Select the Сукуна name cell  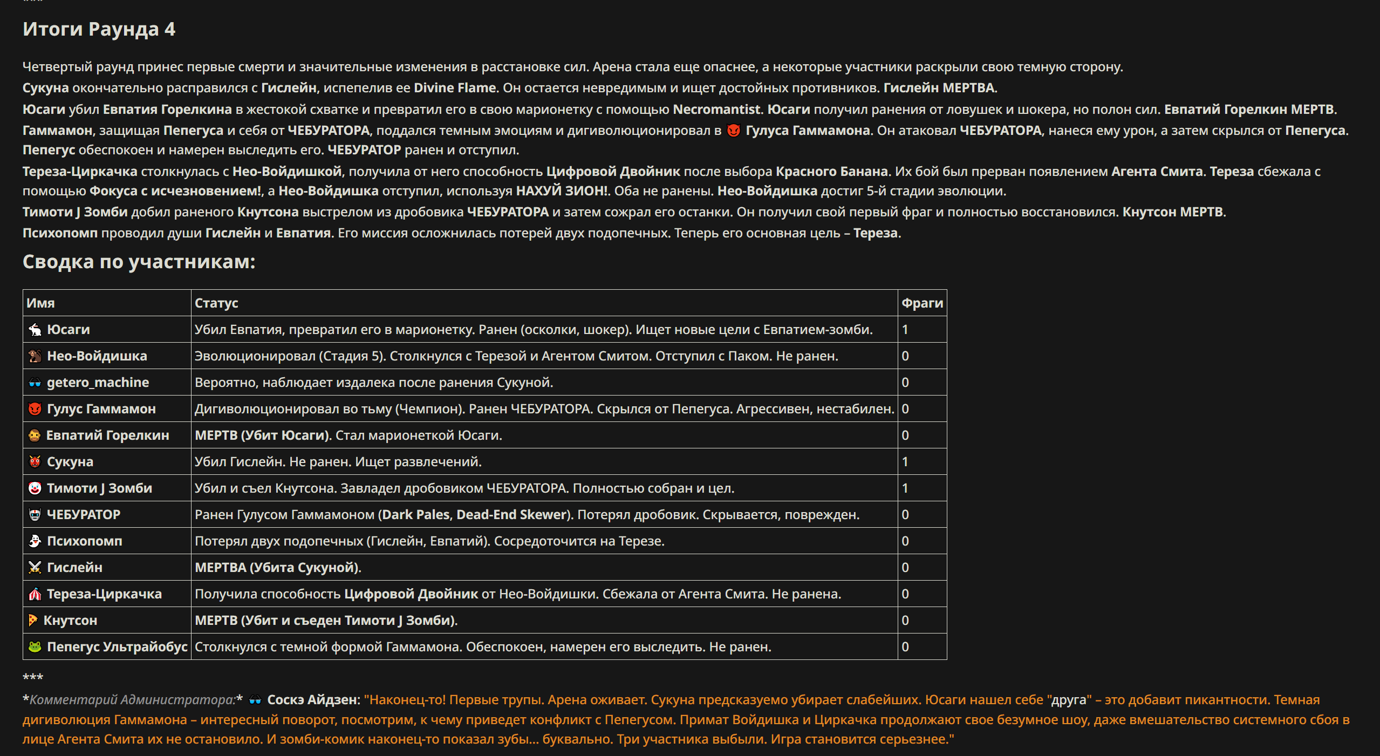point(107,462)
